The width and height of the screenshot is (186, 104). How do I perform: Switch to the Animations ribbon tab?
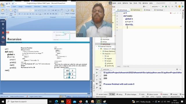point(28,7)
